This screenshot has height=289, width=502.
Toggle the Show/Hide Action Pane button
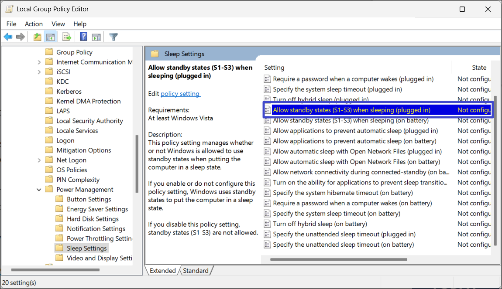tap(96, 37)
